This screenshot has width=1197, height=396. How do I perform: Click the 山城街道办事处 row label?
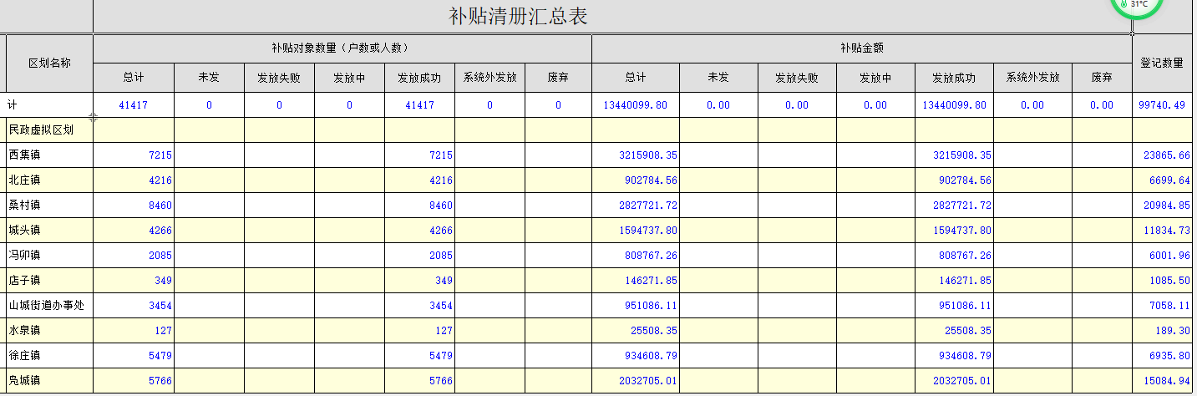47,306
